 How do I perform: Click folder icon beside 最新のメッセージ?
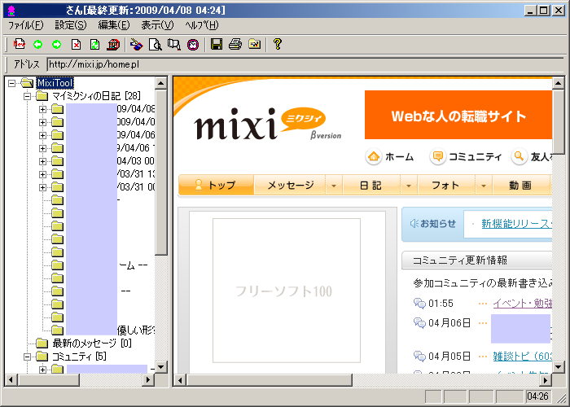click(x=42, y=343)
